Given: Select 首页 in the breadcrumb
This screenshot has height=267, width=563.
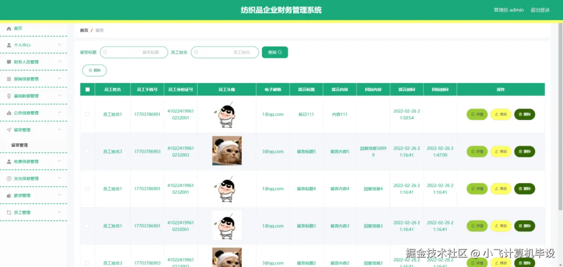Looking at the screenshot, I should 84,30.
